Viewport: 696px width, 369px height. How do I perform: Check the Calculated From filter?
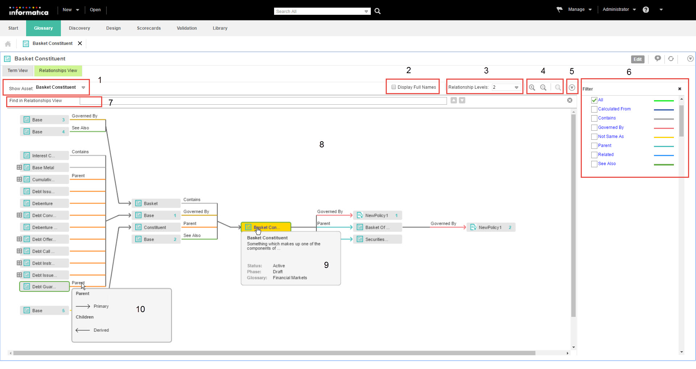tap(594, 109)
